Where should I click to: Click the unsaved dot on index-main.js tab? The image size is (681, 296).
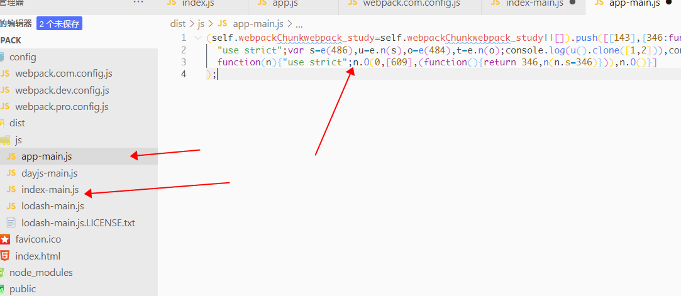pos(572,3)
